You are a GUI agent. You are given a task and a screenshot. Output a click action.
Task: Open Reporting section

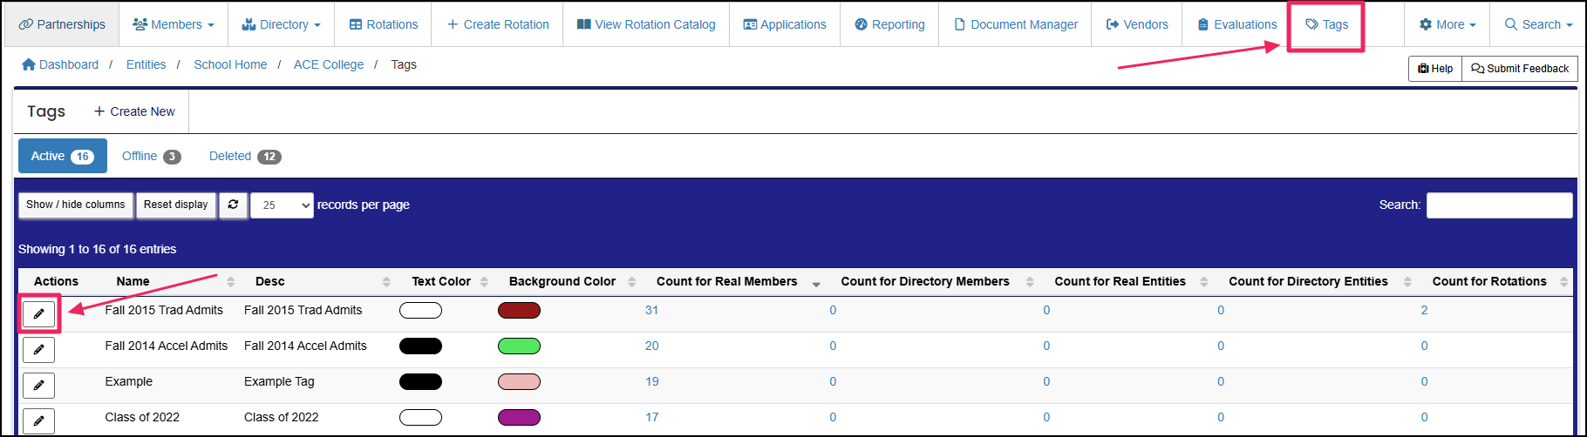coord(890,24)
